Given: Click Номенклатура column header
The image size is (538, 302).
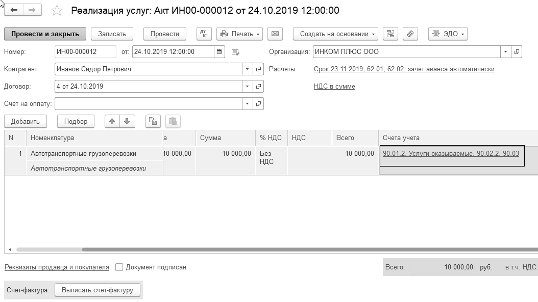Looking at the screenshot, I should pyautogui.click(x=94, y=138).
